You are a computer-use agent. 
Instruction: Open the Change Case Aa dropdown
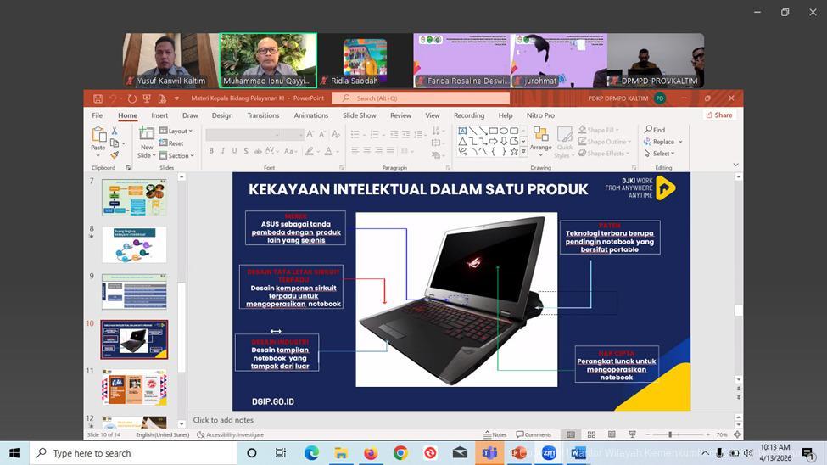pos(289,151)
